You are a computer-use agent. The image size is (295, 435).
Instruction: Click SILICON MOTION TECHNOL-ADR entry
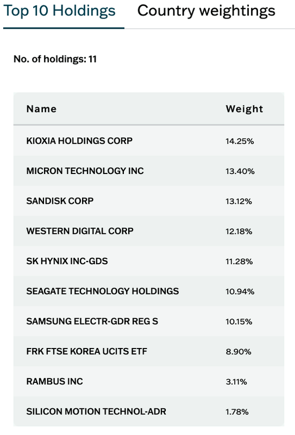click(96, 412)
